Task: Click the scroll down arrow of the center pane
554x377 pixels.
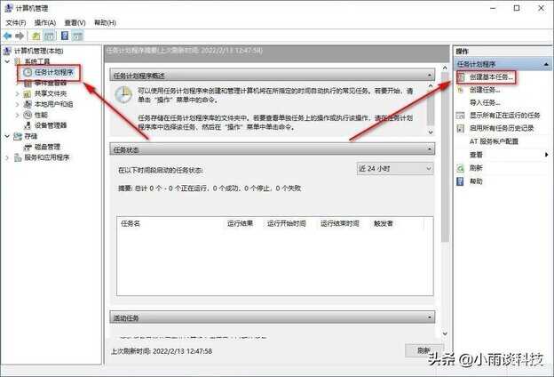Action: (445, 333)
